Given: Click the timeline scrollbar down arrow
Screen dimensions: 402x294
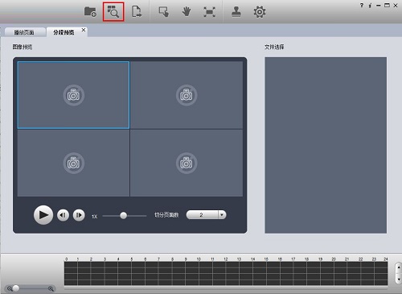Looking at the screenshot, I should [399, 280].
